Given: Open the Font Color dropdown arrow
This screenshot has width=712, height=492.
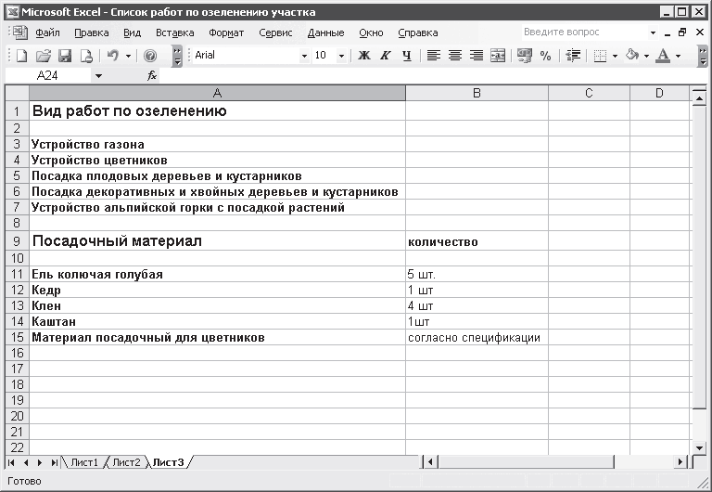Looking at the screenshot, I should [678, 56].
